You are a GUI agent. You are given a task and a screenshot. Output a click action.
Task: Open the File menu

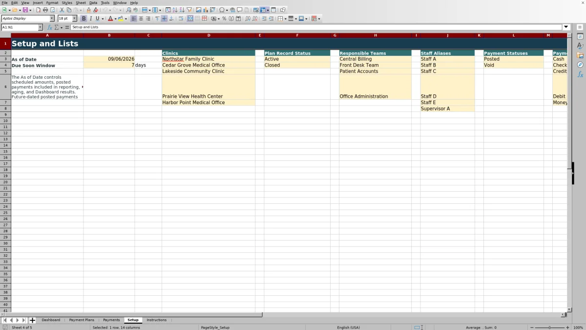pos(4,2)
